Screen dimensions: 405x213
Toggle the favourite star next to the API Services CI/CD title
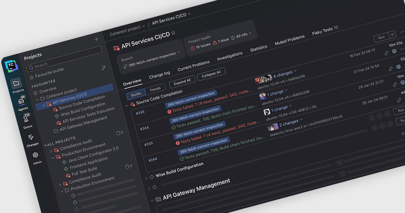coord(173,33)
